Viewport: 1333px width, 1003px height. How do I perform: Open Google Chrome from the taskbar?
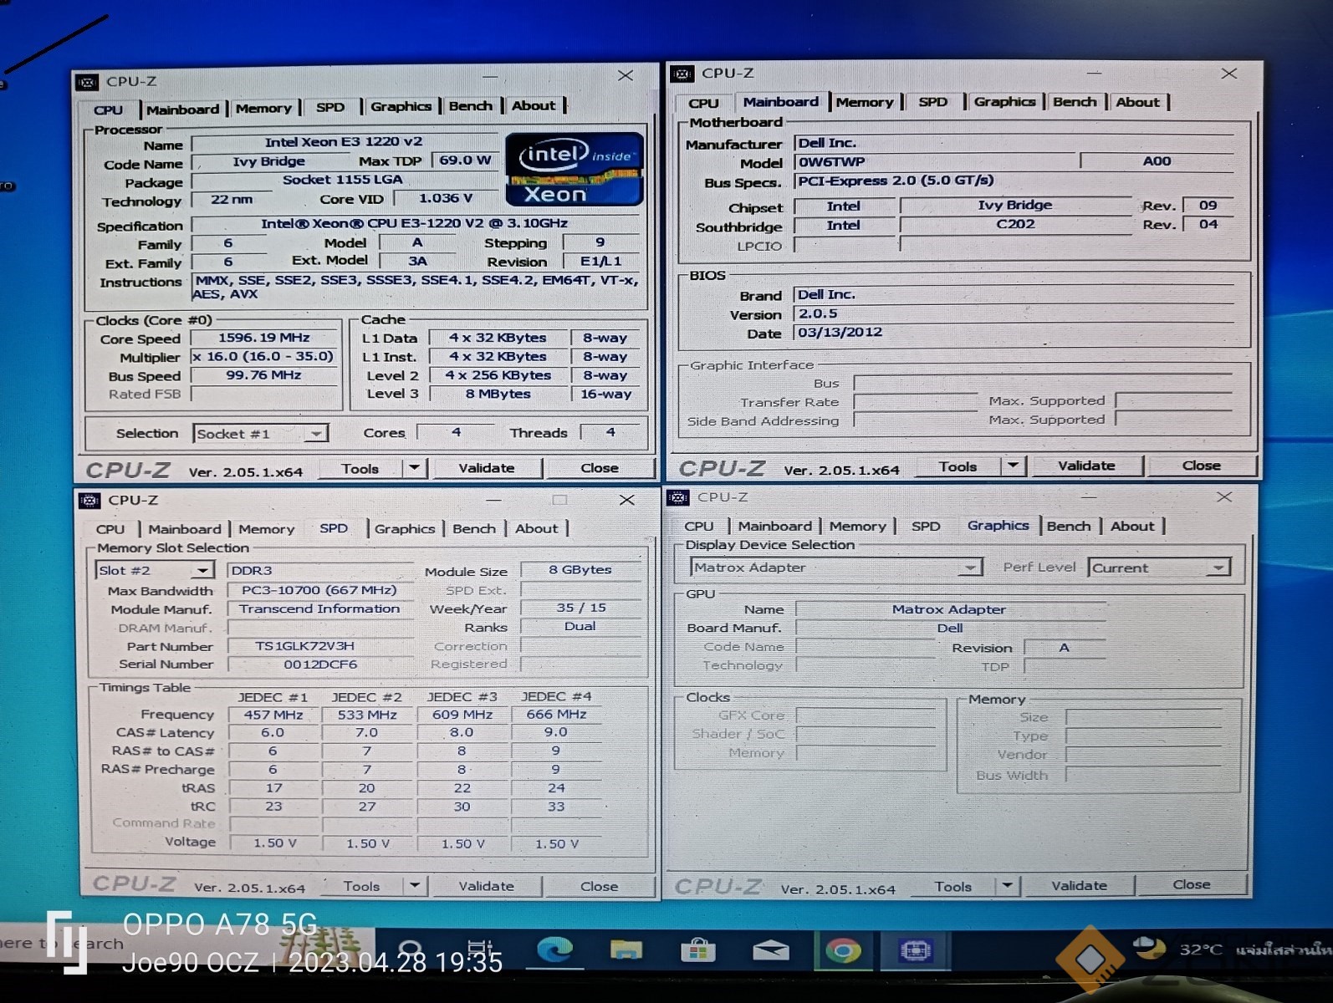pos(842,950)
